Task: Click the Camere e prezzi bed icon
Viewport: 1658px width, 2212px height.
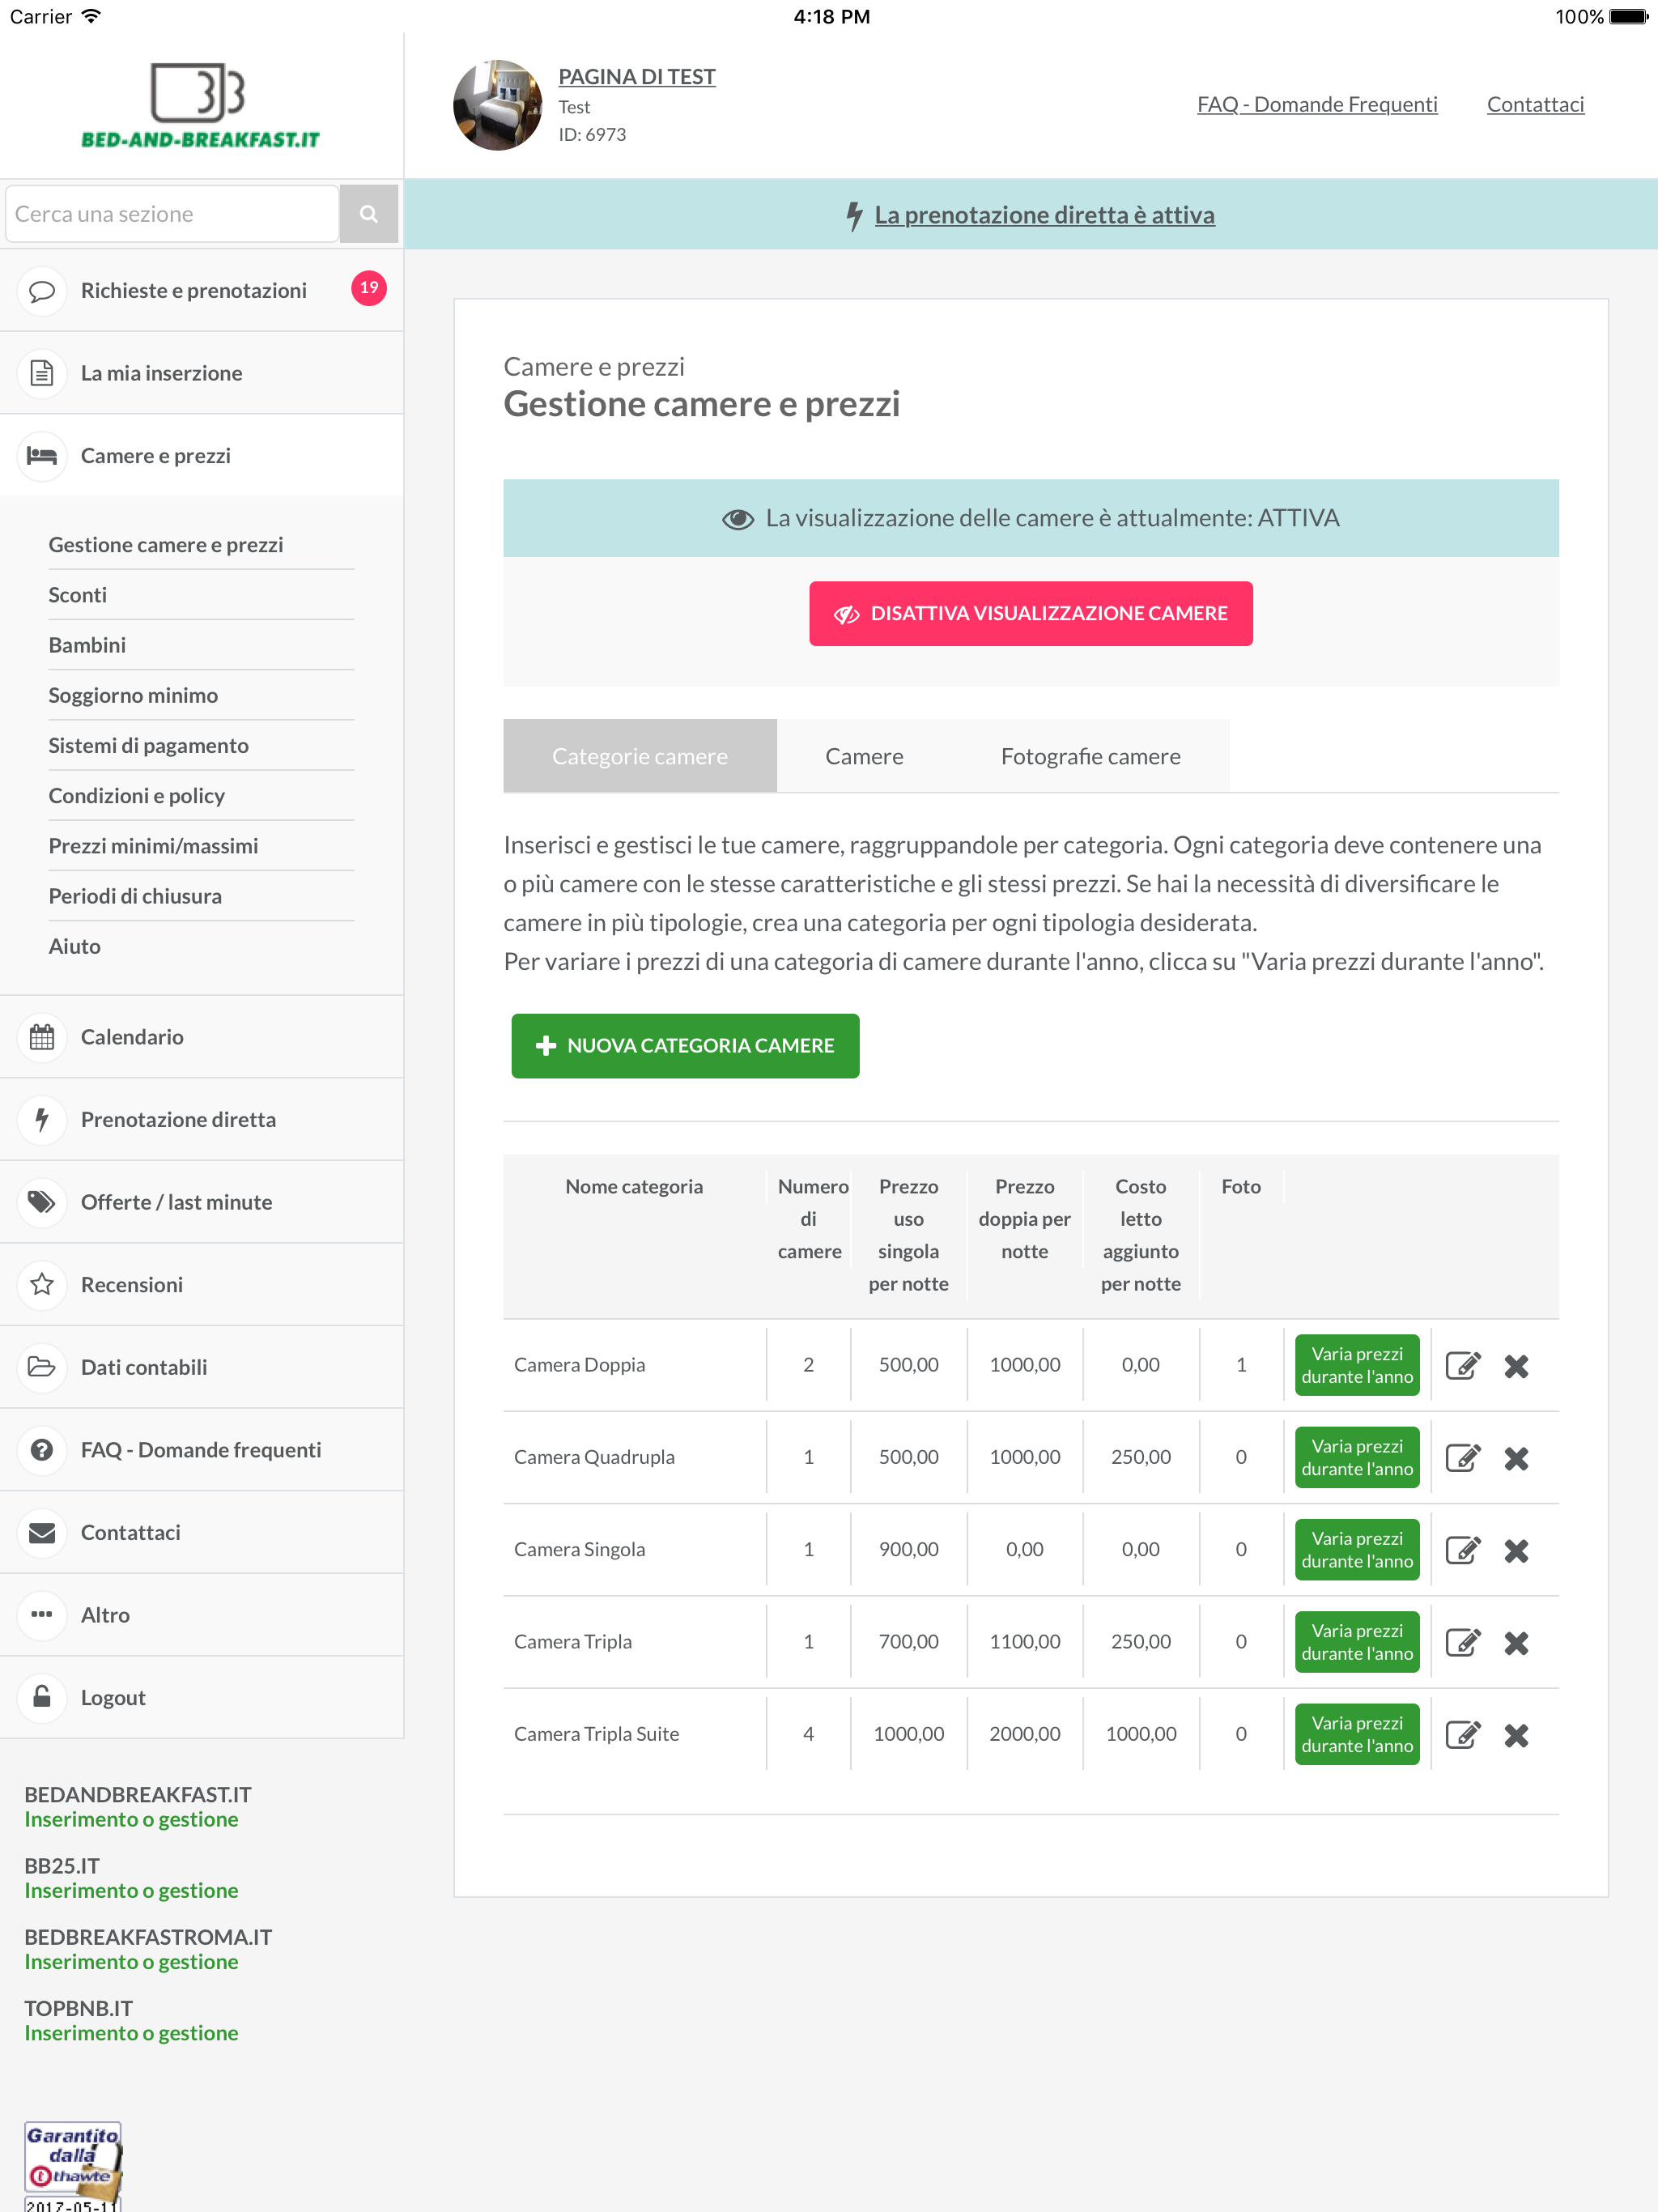Action: (42, 456)
